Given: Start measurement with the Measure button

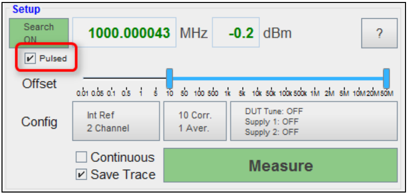Looking at the screenshot, I should pos(280,165).
